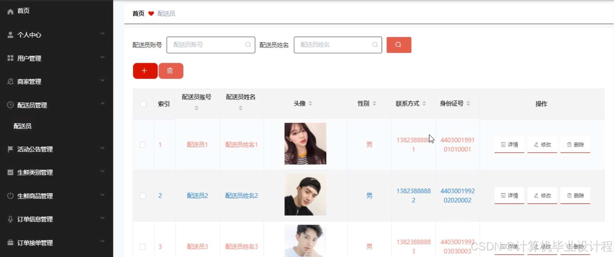The height and width of the screenshot is (257, 614).
Task: Click 详情 button for 配送员2
Action: click(509, 196)
